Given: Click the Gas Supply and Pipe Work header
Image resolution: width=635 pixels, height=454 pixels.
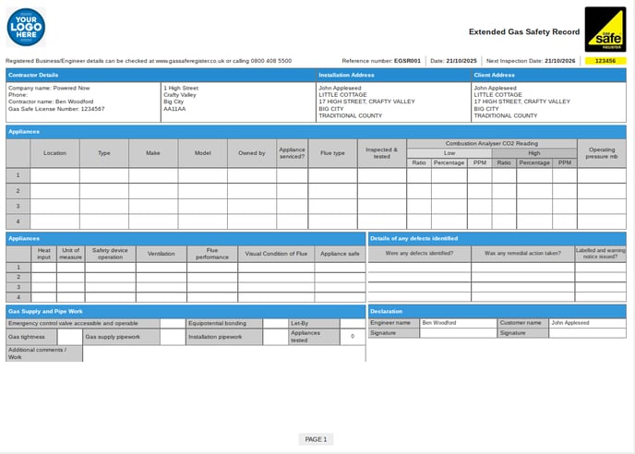Looking at the screenshot, I should (185, 311).
